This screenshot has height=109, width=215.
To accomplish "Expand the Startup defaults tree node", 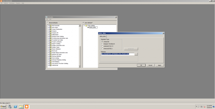I will tap(48, 56).
